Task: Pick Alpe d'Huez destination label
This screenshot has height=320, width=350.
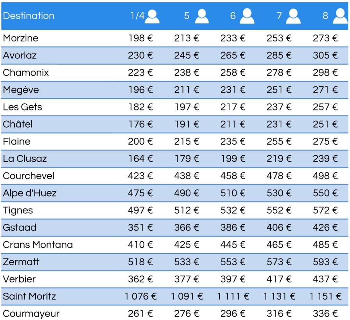Action: pos(30,193)
